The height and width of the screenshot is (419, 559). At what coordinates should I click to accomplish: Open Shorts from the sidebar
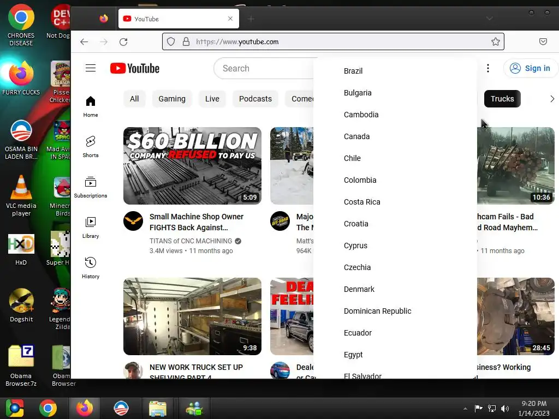point(91,147)
